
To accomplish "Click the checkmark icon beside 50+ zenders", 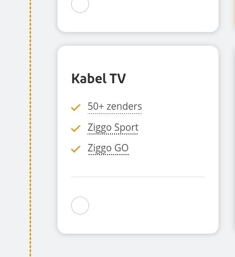I will (x=76, y=107).
